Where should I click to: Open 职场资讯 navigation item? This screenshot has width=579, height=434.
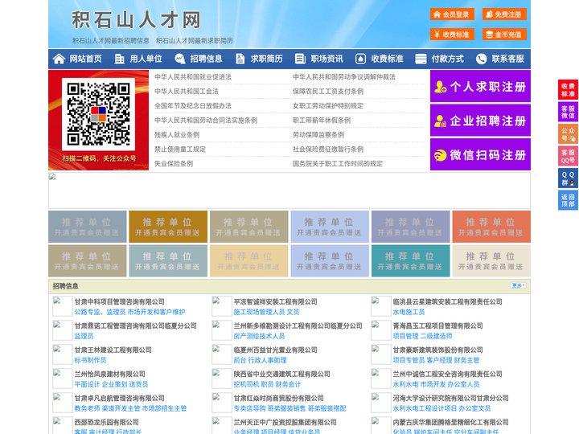tap(326, 59)
